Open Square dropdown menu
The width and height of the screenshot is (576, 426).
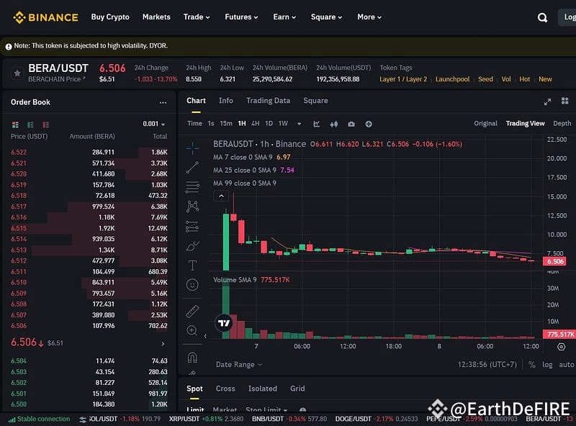326,17
